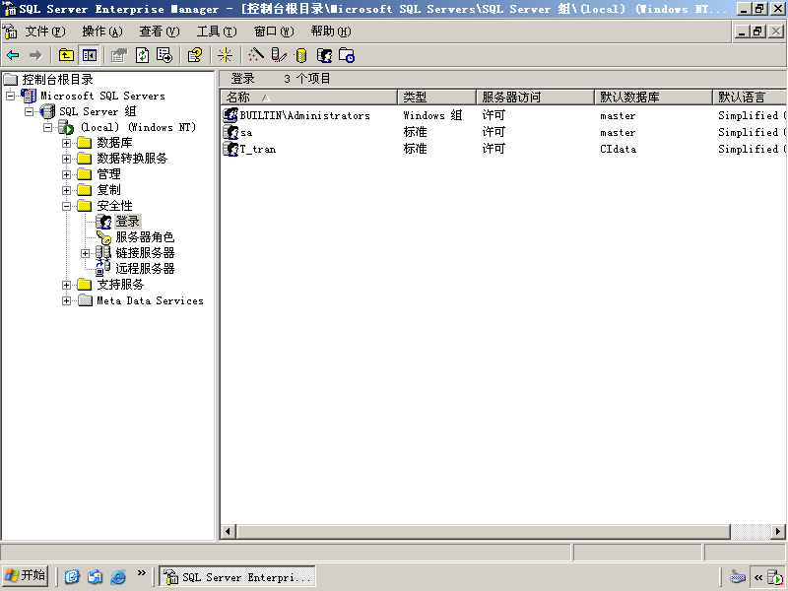Select the BUILTIN\Administrators login row

(x=503, y=115)
